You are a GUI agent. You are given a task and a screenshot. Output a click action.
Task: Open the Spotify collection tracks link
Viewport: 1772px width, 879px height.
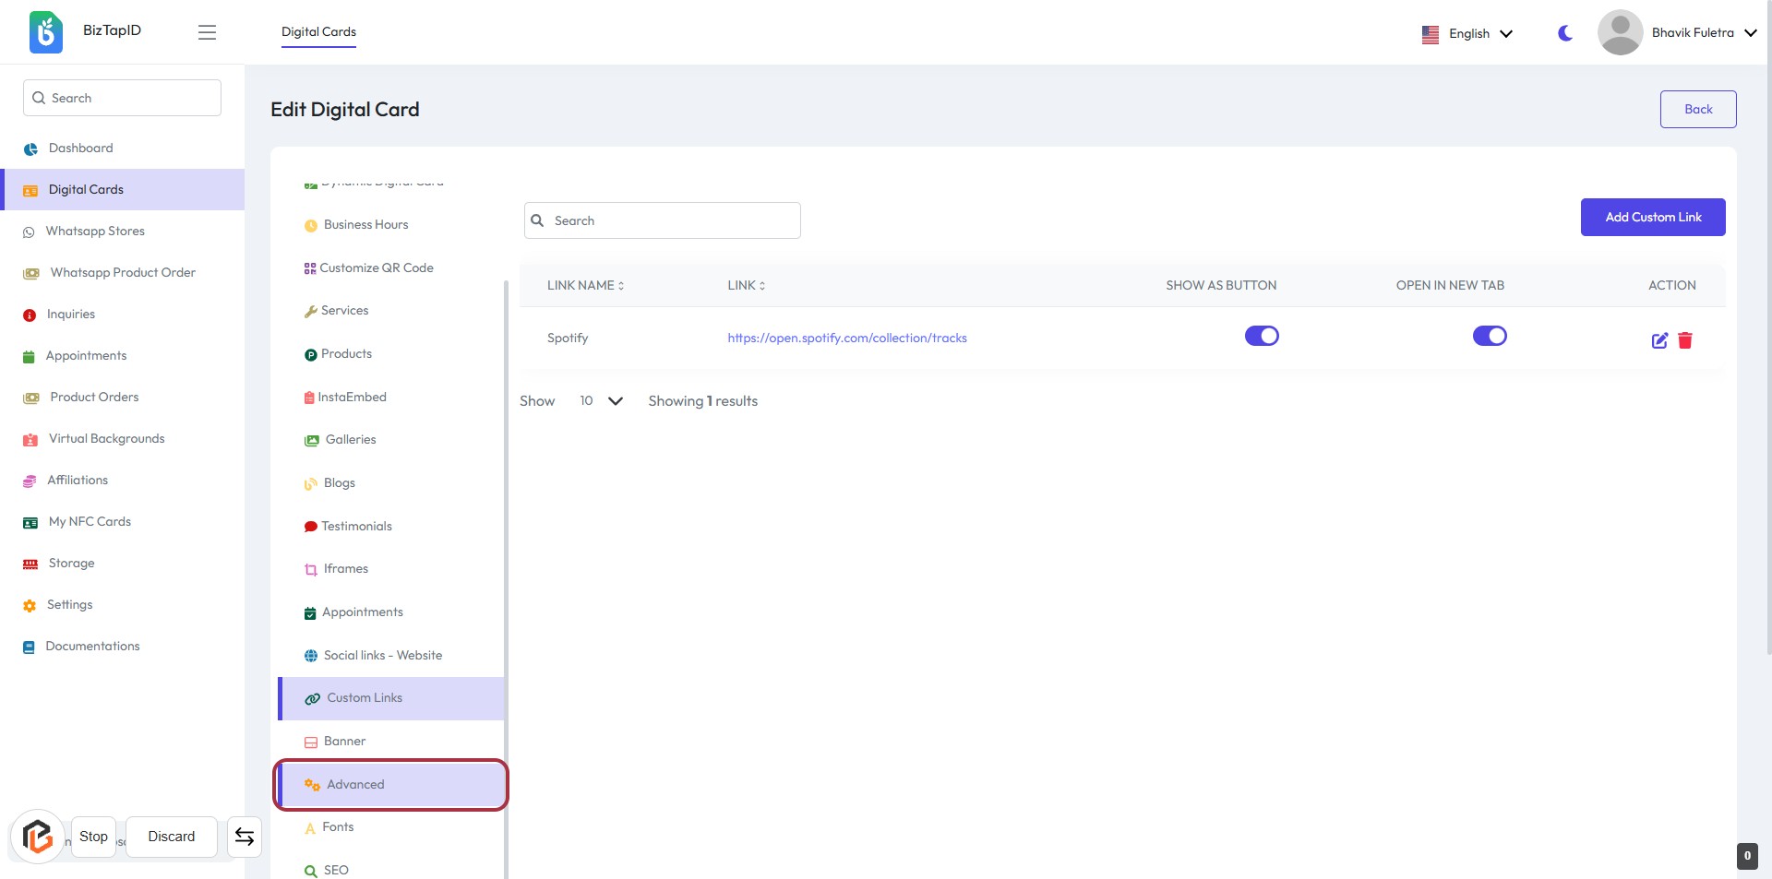pyautogui.click(x=846, y=339)
